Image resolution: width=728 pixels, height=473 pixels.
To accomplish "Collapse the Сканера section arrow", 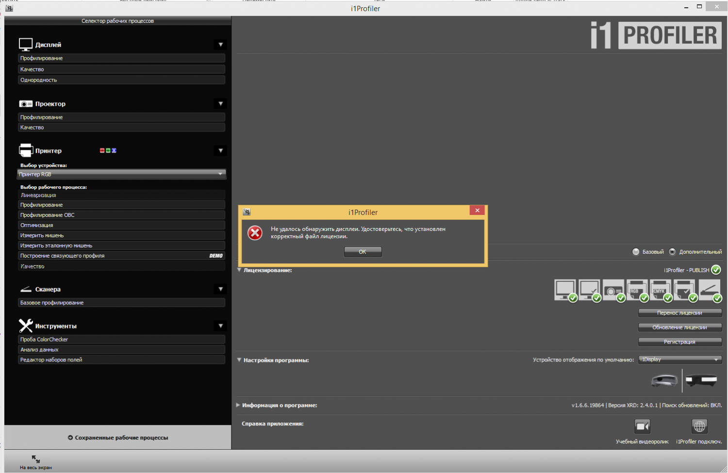I will pyautogui.click(x=220, y=289).
